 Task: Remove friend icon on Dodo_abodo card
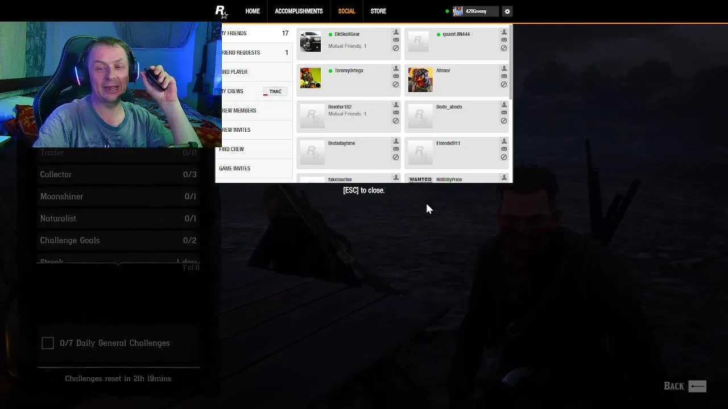[x=504, y=105]
